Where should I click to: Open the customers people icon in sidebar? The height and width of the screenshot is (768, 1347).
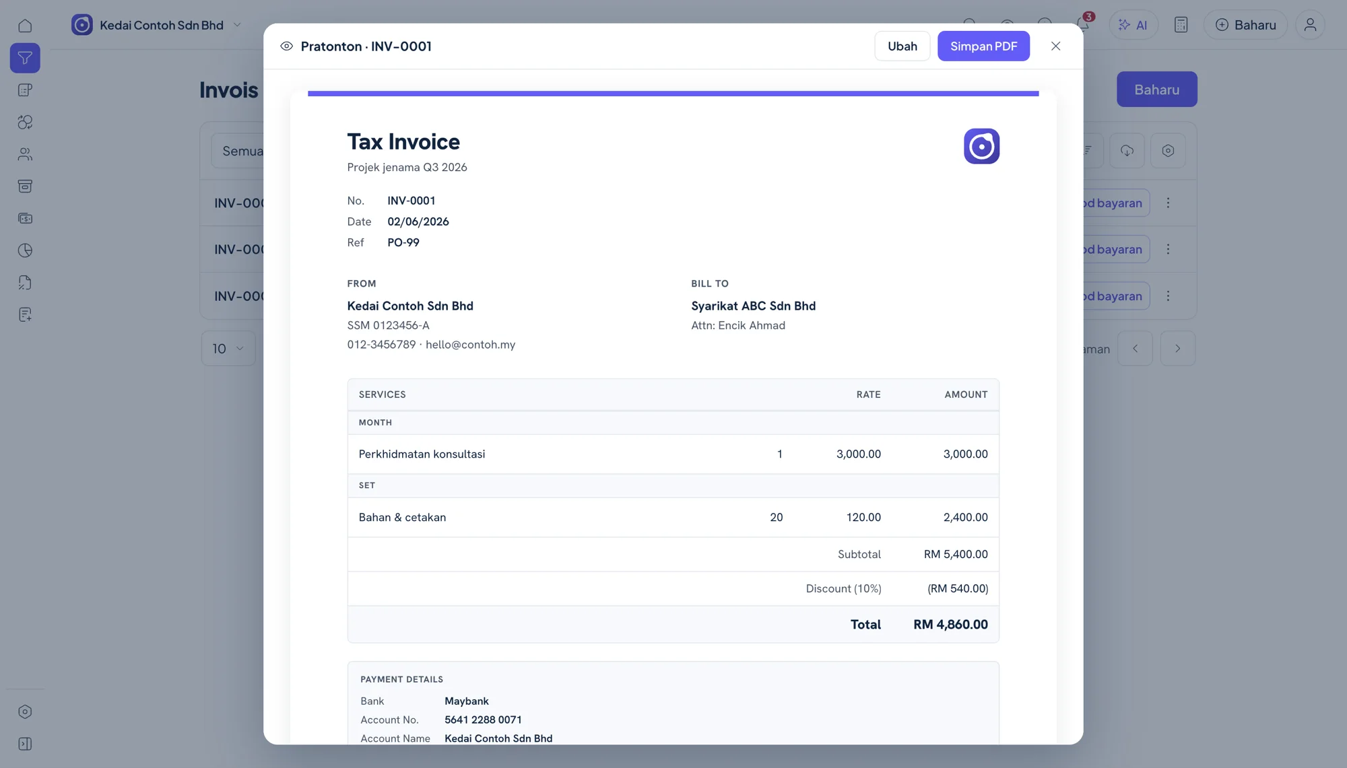(25, 154)
